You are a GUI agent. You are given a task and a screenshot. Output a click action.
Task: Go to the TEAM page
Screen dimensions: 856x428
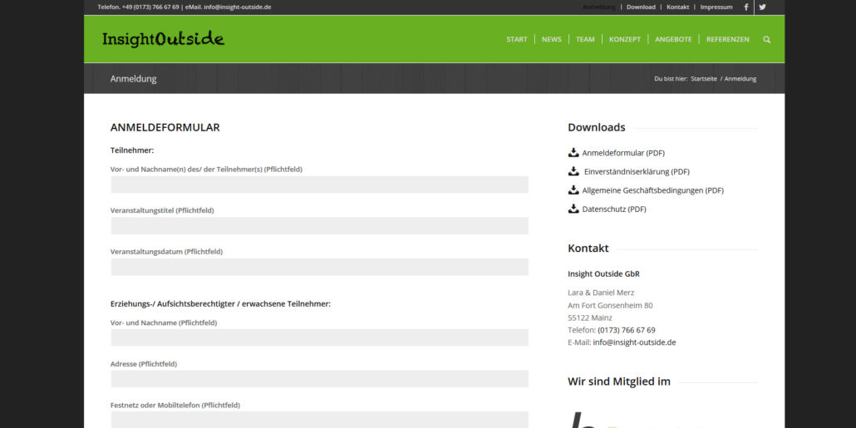[585, 39]
